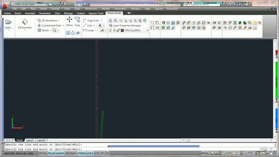
Task: Open the Modify menu
Action: 105,9
